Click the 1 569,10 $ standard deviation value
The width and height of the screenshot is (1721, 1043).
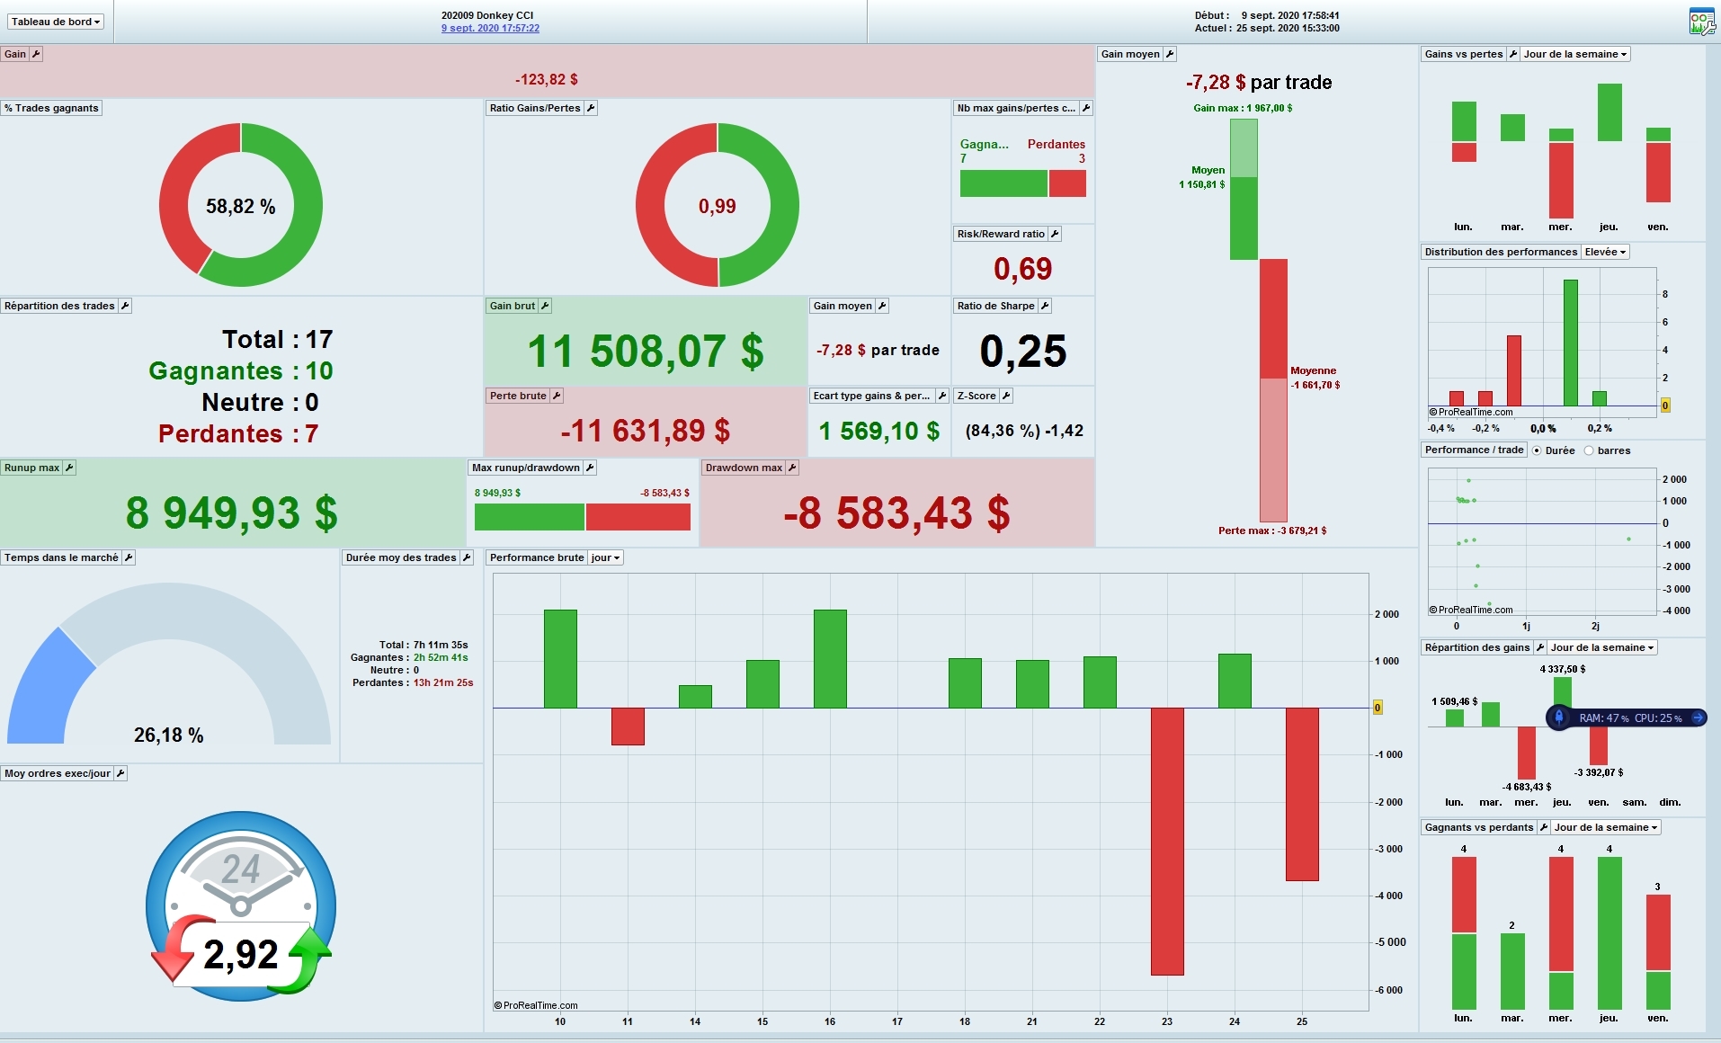point(879,431)
